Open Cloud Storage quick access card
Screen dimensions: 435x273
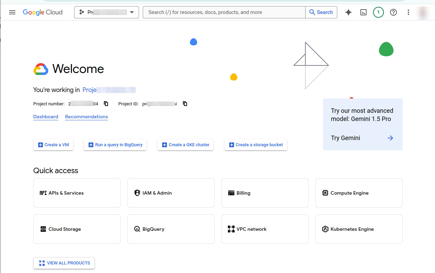(77, 229)
